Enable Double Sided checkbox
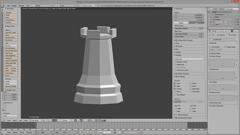240x135 pixels. tap(225, 47)
